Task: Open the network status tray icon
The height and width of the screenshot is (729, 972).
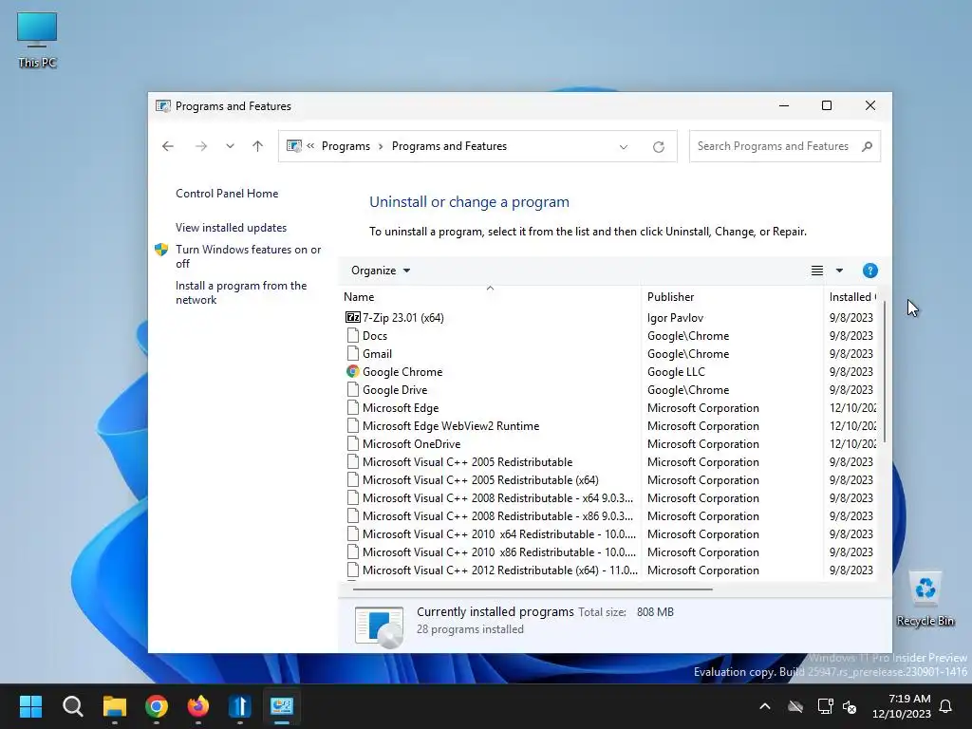Action: (825, 706)
